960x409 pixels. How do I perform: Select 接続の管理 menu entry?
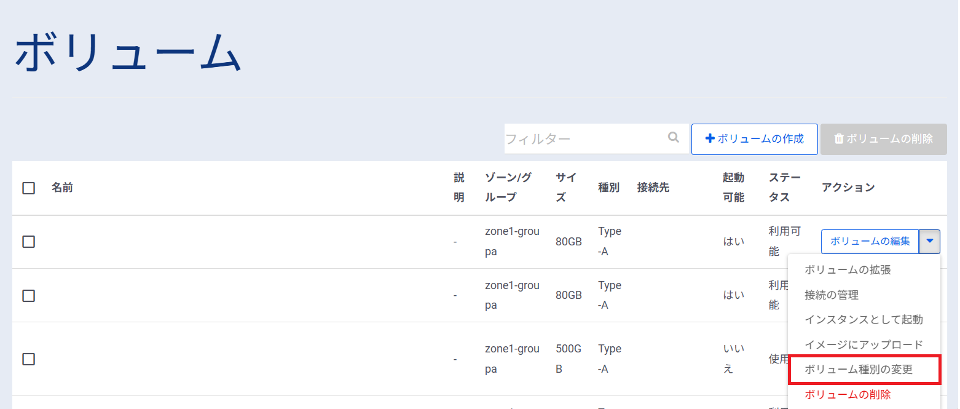click(831, 295)
